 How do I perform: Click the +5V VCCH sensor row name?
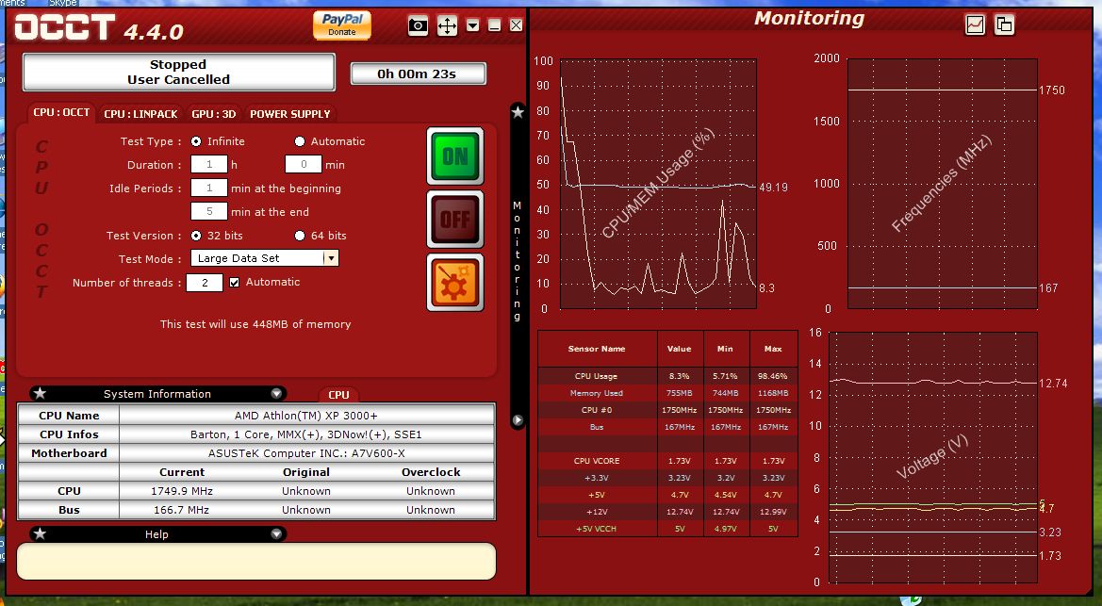(596, 529)
